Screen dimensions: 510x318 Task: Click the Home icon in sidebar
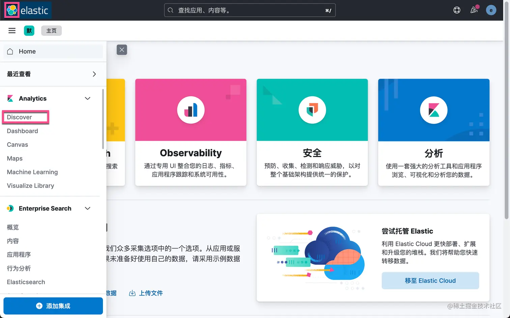pos(10,51)
